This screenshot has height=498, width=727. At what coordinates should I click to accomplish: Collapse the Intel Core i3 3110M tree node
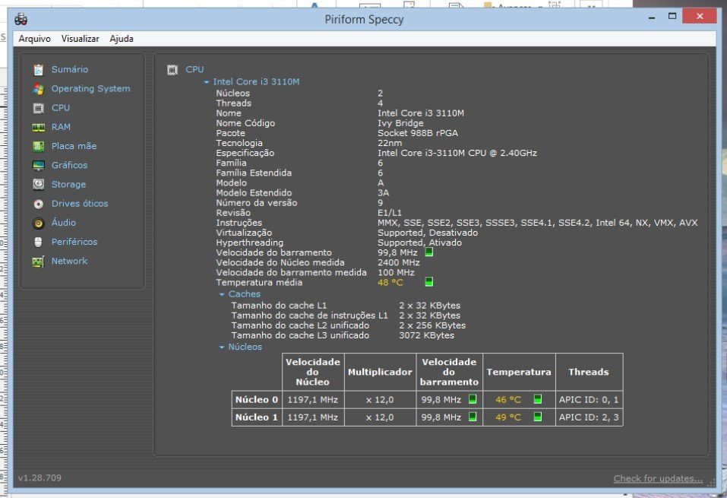coord(207,82)
